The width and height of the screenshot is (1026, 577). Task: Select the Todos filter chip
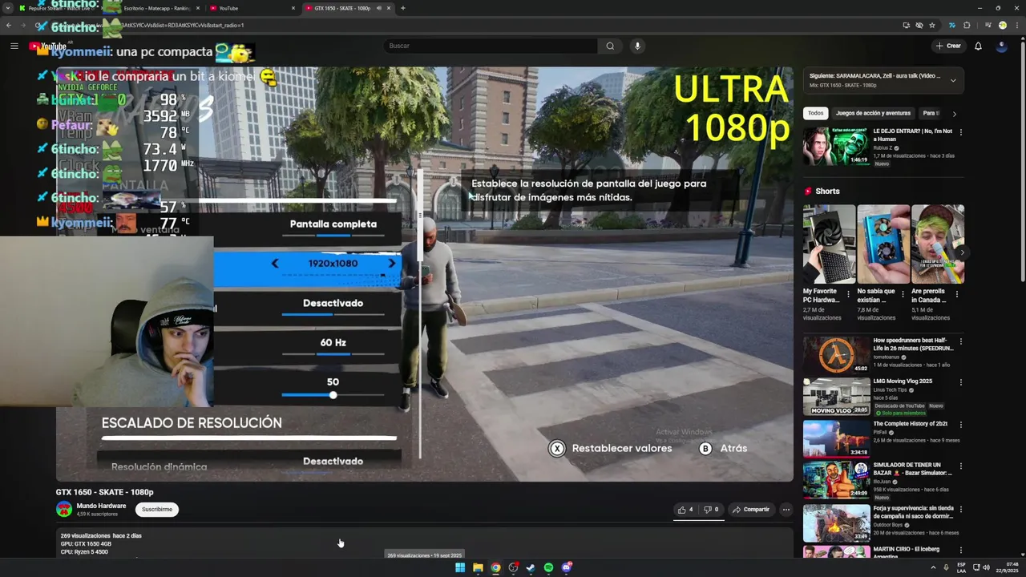815,114
